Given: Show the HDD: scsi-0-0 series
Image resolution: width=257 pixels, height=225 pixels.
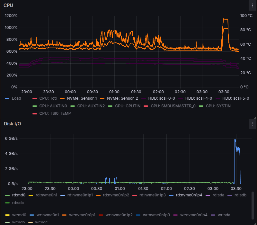Looking at the screenshot, I should point(162,98).
